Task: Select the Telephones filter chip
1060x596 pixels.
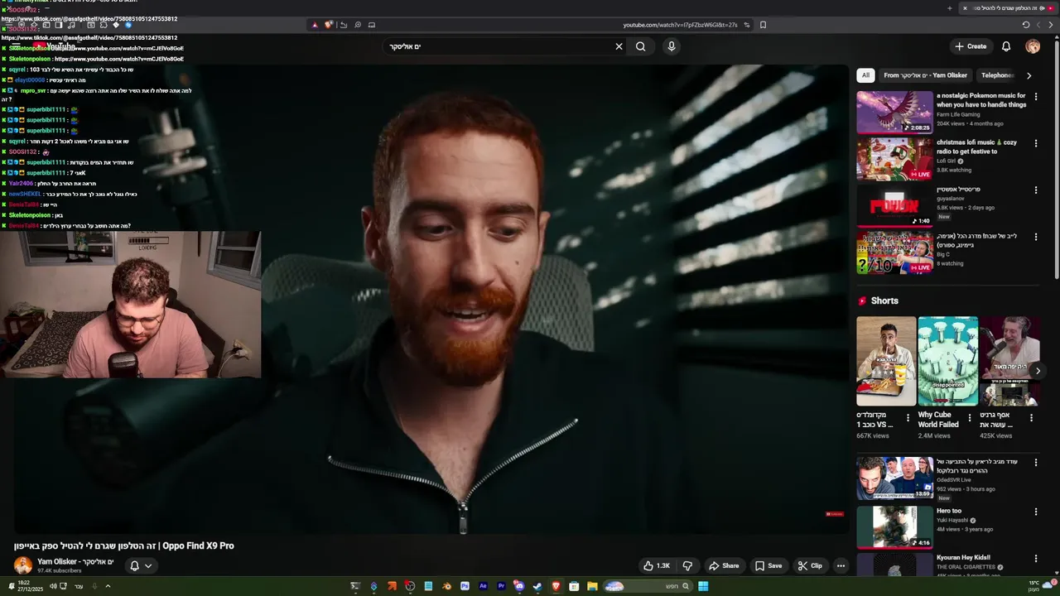Action: pos(998,75)
